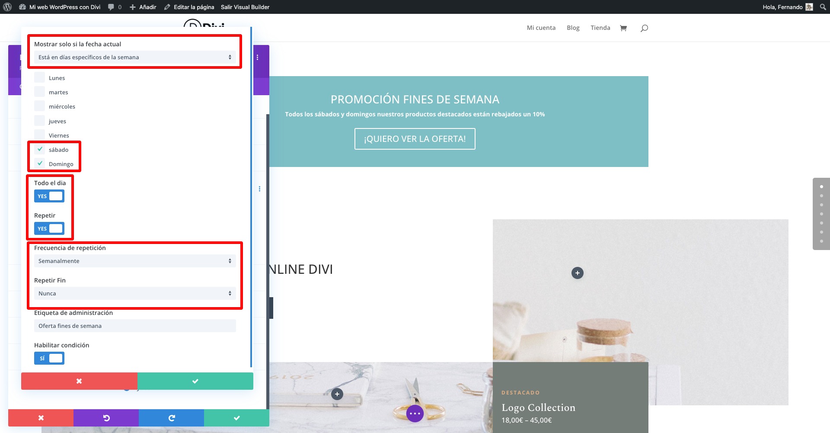Click the purple three-dots builder button
Image resolution: width=830 pixels, height=433 pixels.
tap(415, 414)
